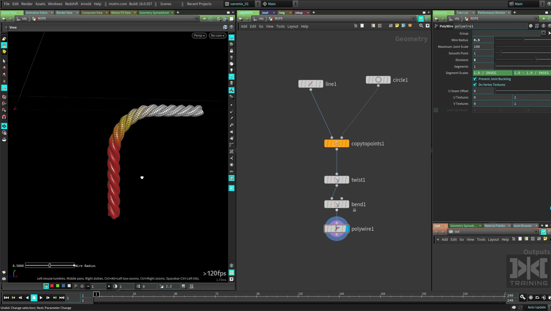Viewport: 551px width, 311px height.
Task: Open the find/search icon in the network editor
Action: (421, 26)
